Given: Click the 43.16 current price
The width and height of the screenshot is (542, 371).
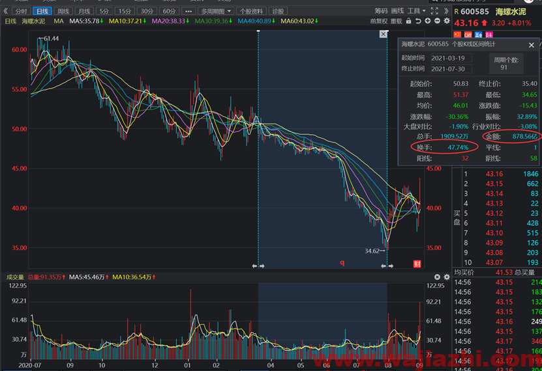Looking at the screenshot, I should coord(466,23).
